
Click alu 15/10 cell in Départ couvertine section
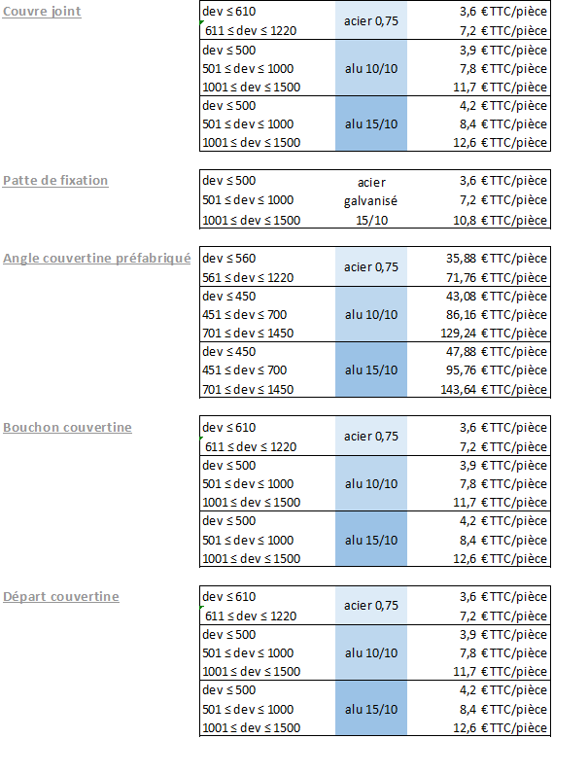pos(371,709)
